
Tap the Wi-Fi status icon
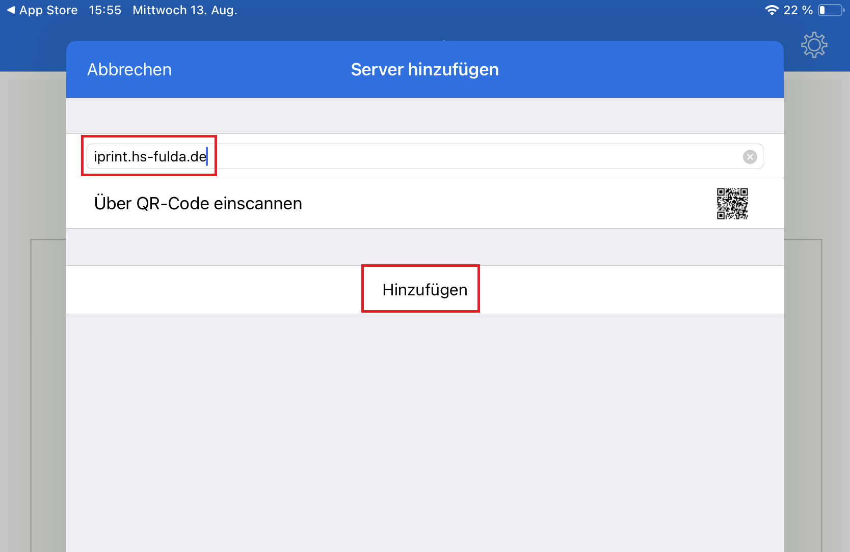(x=772, y=10)
